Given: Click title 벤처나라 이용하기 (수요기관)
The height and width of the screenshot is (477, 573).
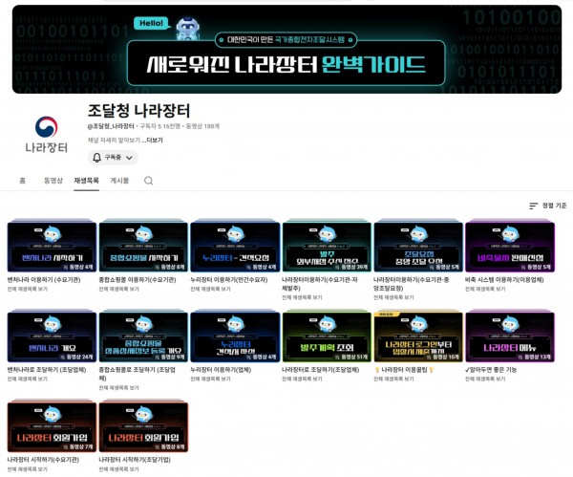Looking at the screenshot, I should pyautogui.click(x=44, y=280).
